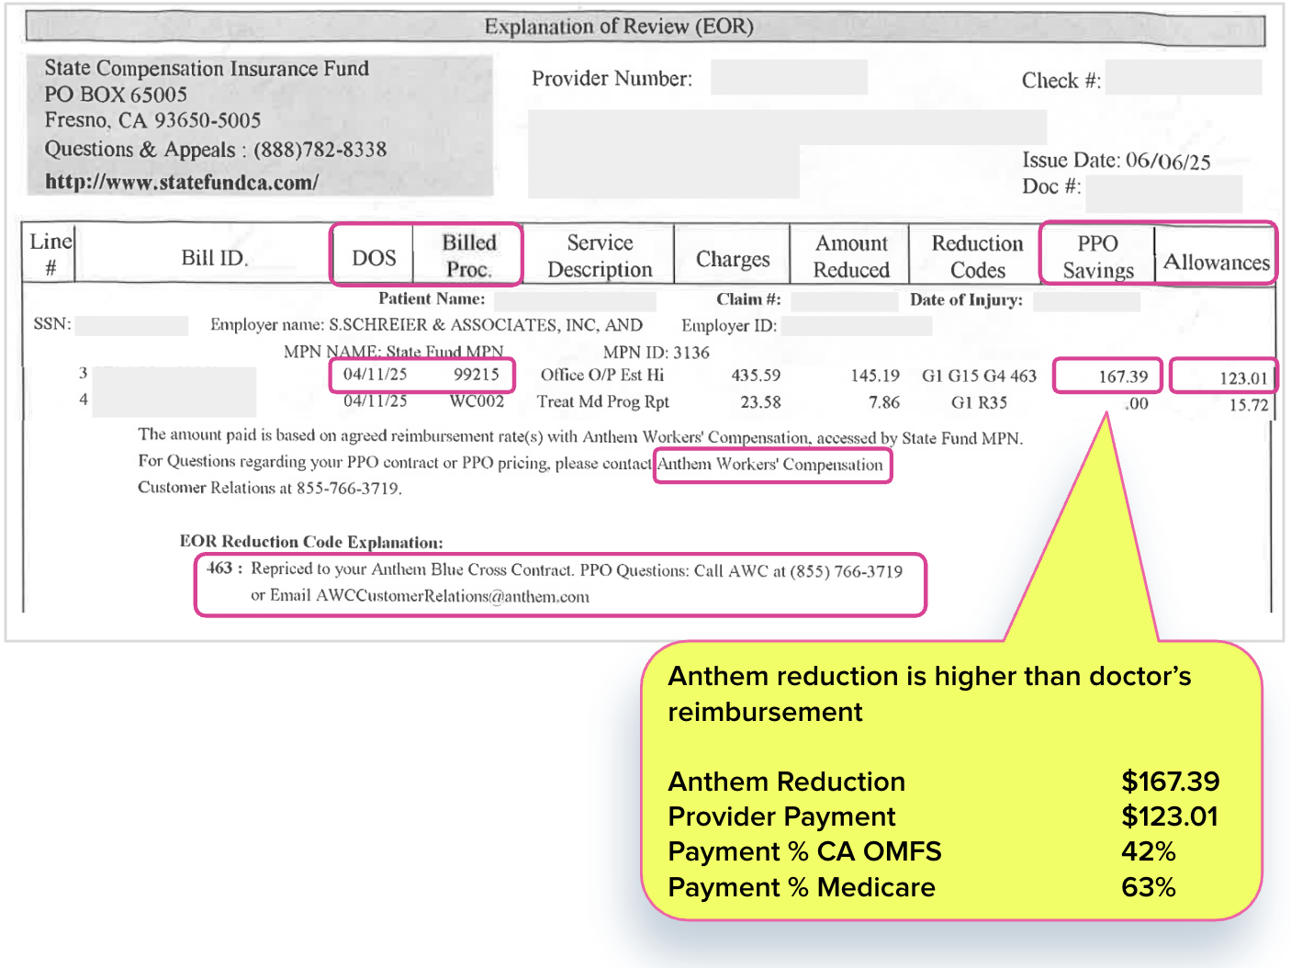Click the 'Claim #:' label
The height and width of the screenshot is (968, 1291).
pyautogui.click(x=748, y=299)
